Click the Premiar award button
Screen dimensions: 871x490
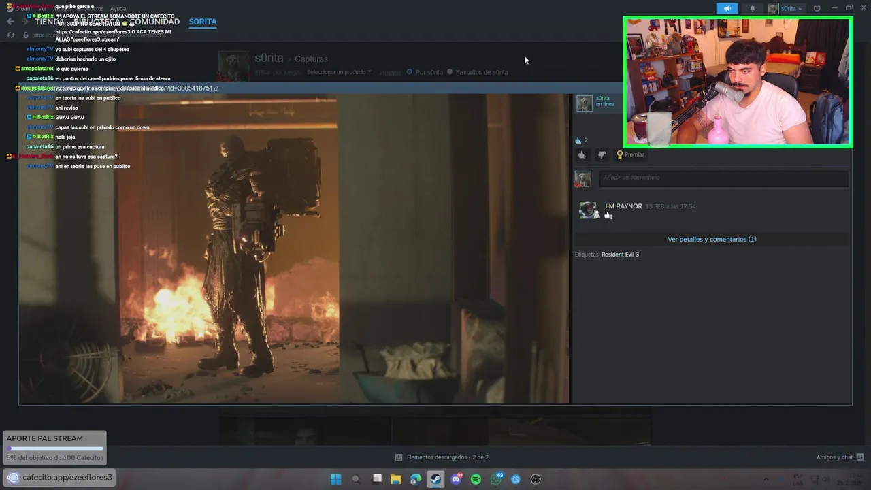pos(630,154)
